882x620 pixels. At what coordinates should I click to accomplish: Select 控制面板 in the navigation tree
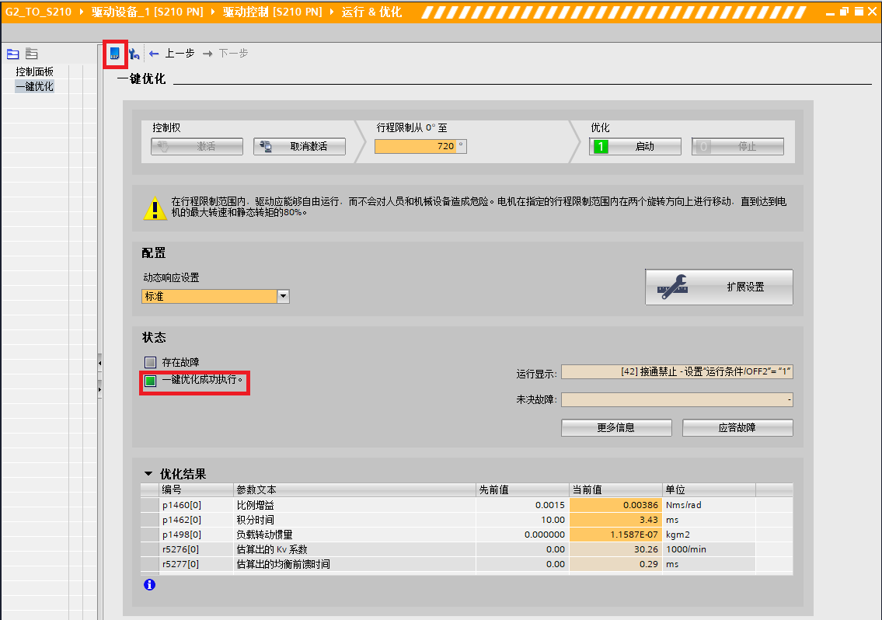34,71
